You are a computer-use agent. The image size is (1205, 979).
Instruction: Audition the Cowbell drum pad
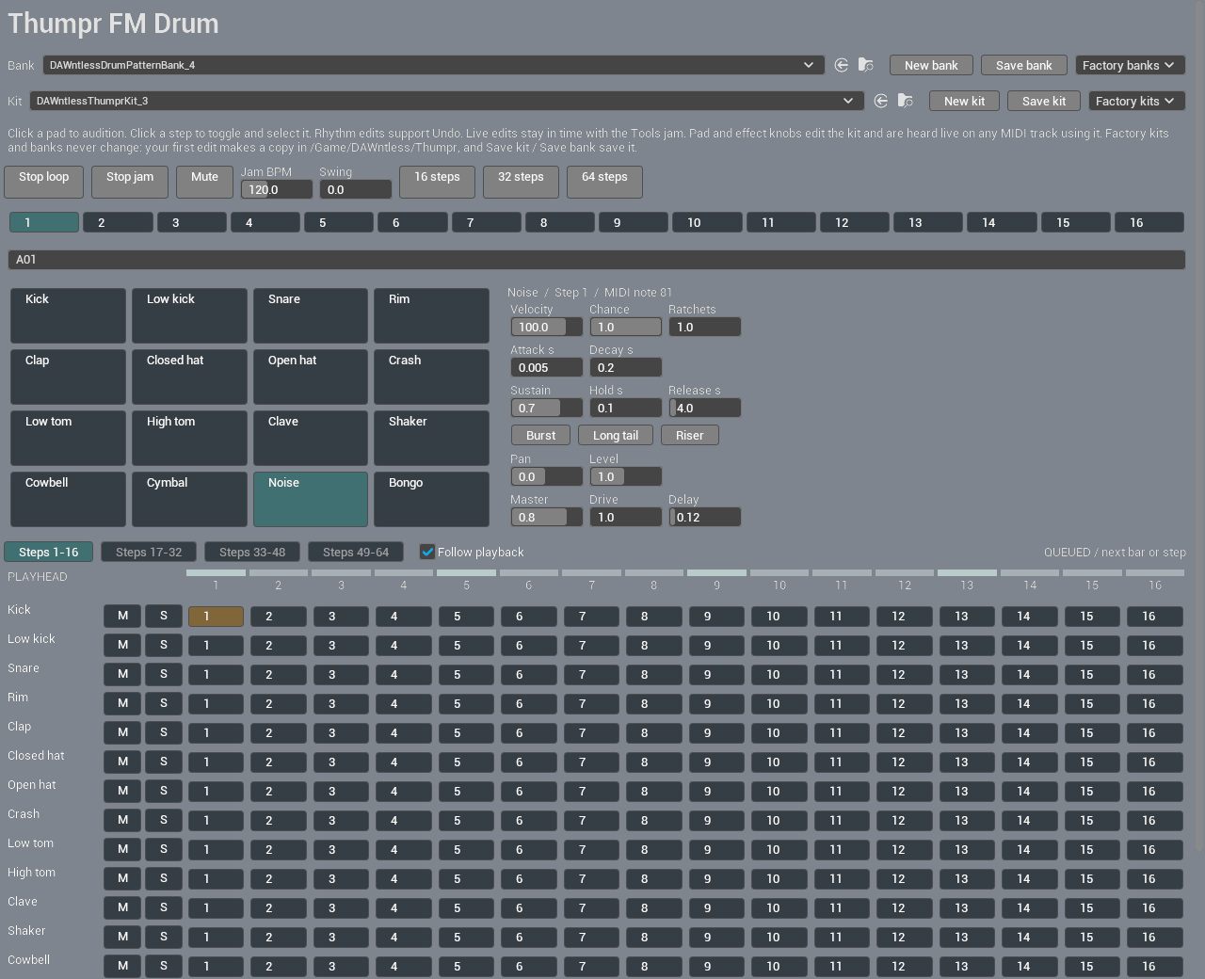pyautogui.click(x=68, y=499)
